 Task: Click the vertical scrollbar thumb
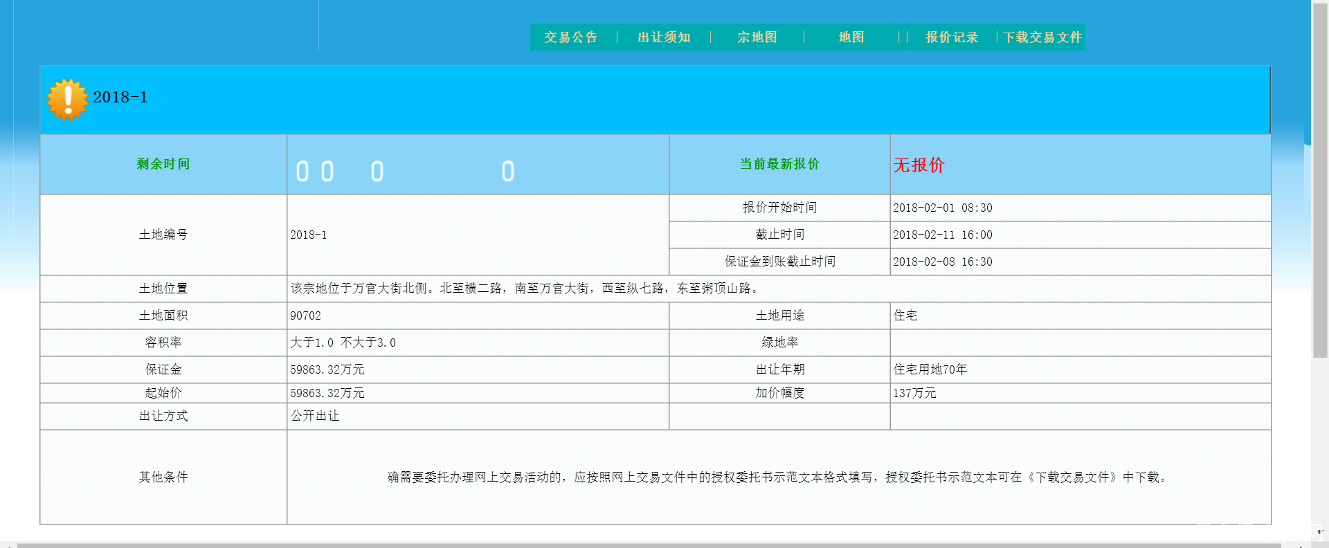click(1320, 180)
